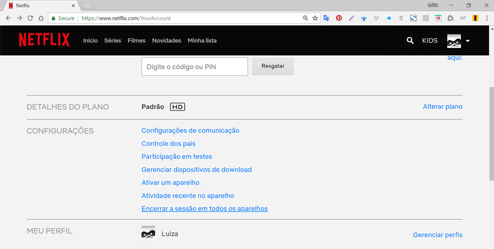Click the blue plus extension icon

(364, 18)
